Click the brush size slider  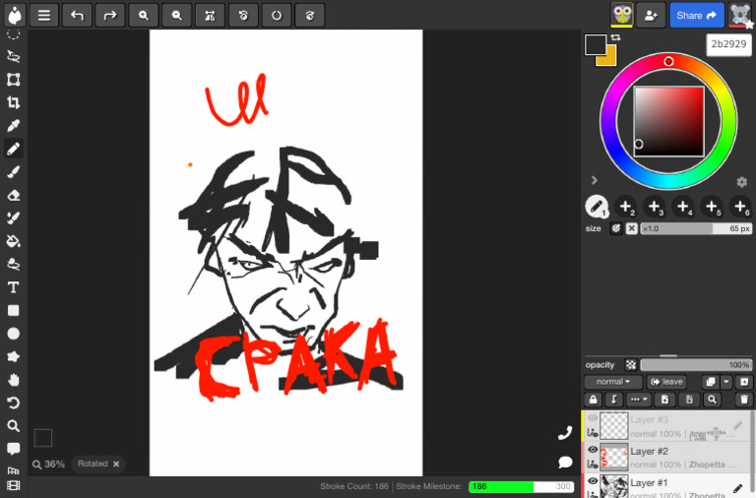point(696,228)
